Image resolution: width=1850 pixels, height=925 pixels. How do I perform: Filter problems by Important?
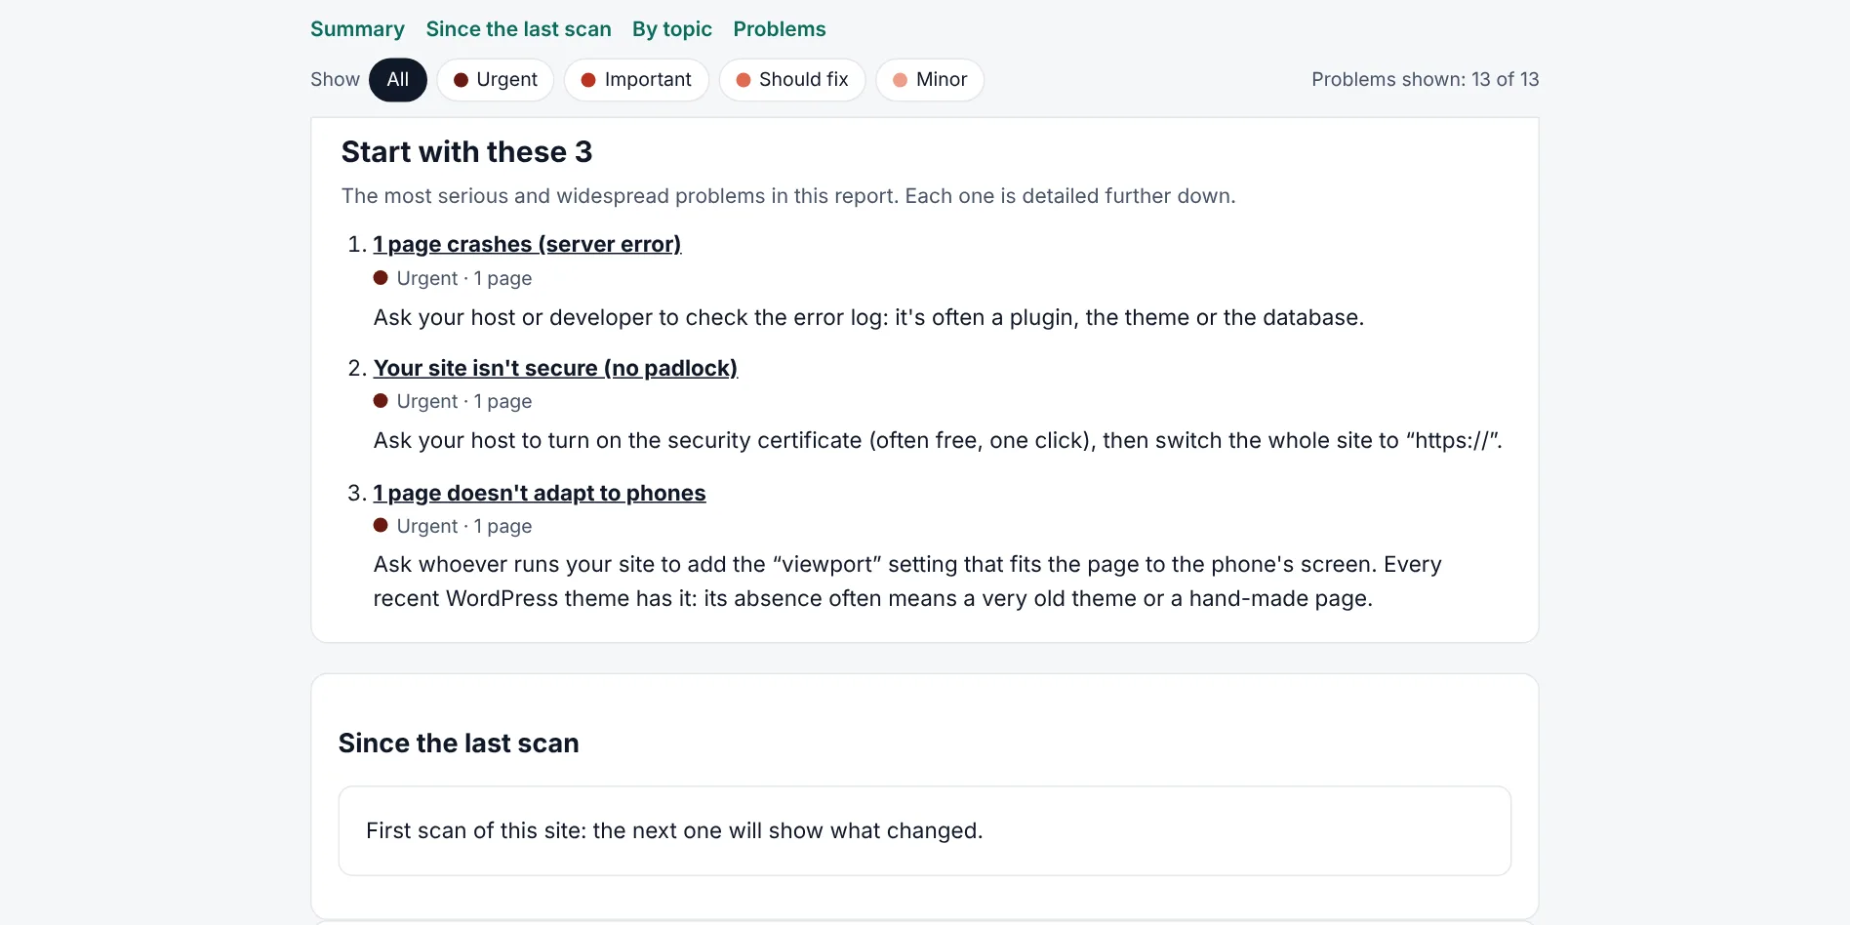pos(635,80)
